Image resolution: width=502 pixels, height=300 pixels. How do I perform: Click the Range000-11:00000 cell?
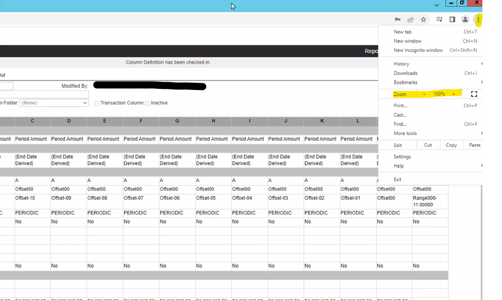click(x=430, y=201)
